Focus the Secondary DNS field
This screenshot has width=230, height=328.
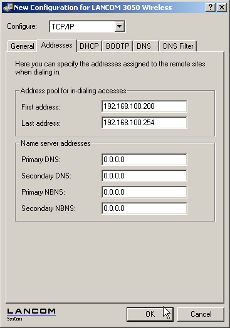[x=144, y=176]
